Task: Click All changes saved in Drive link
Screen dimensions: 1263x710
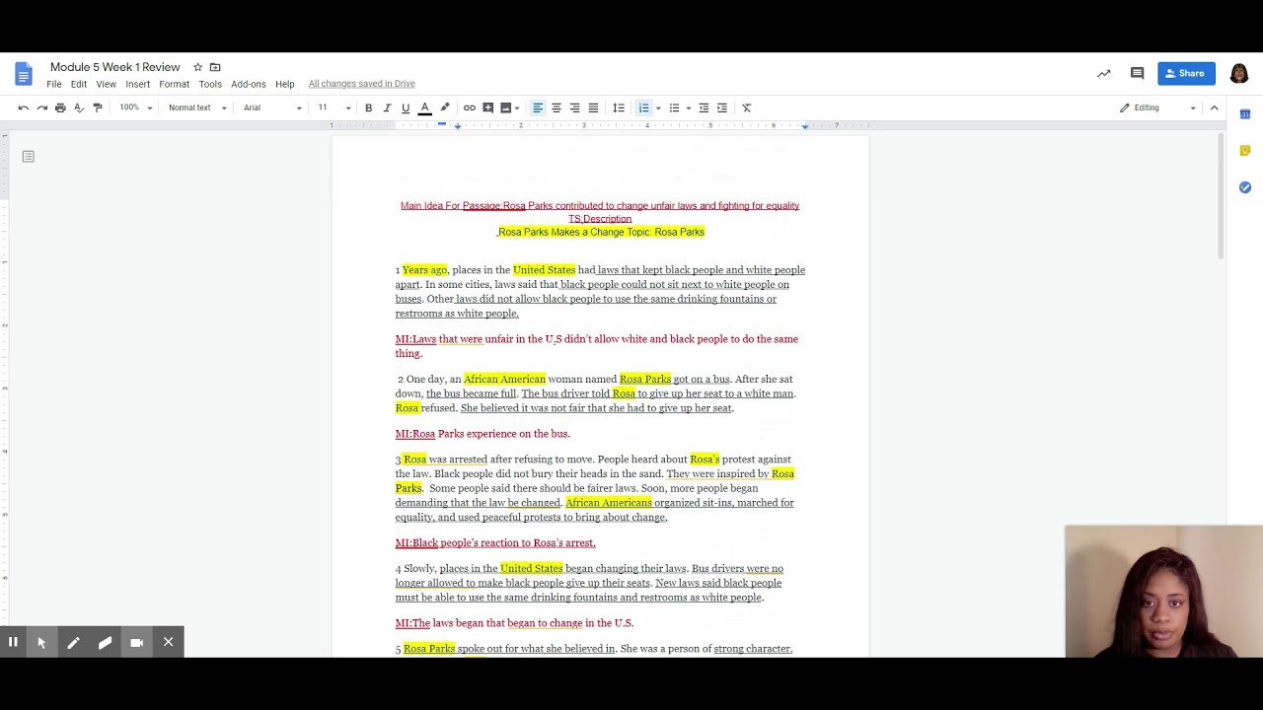Action: [361, 84]
